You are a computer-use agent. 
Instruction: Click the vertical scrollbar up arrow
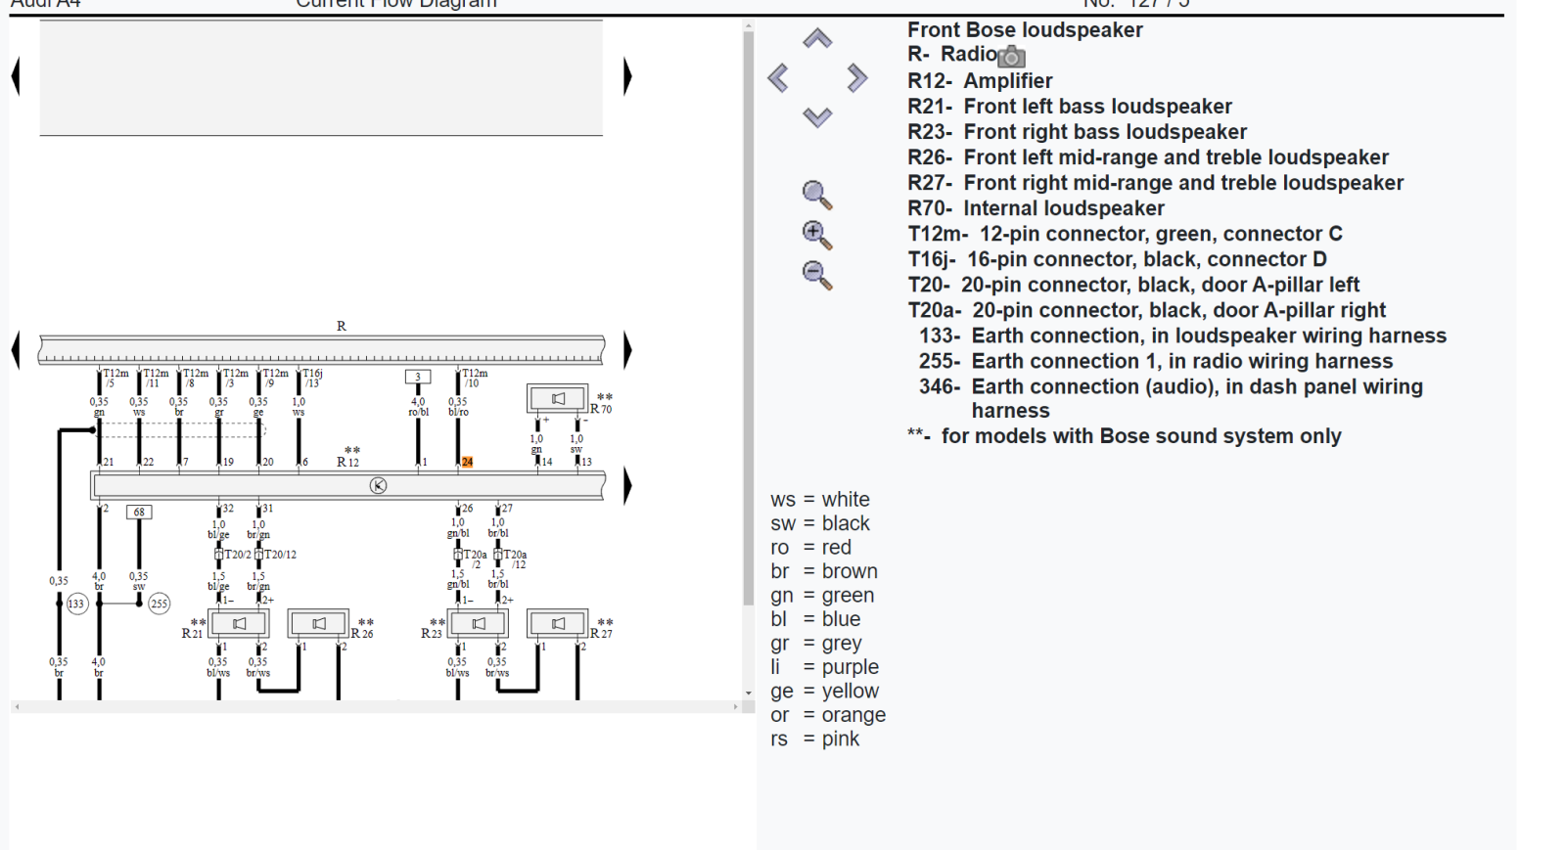point(749,26)
